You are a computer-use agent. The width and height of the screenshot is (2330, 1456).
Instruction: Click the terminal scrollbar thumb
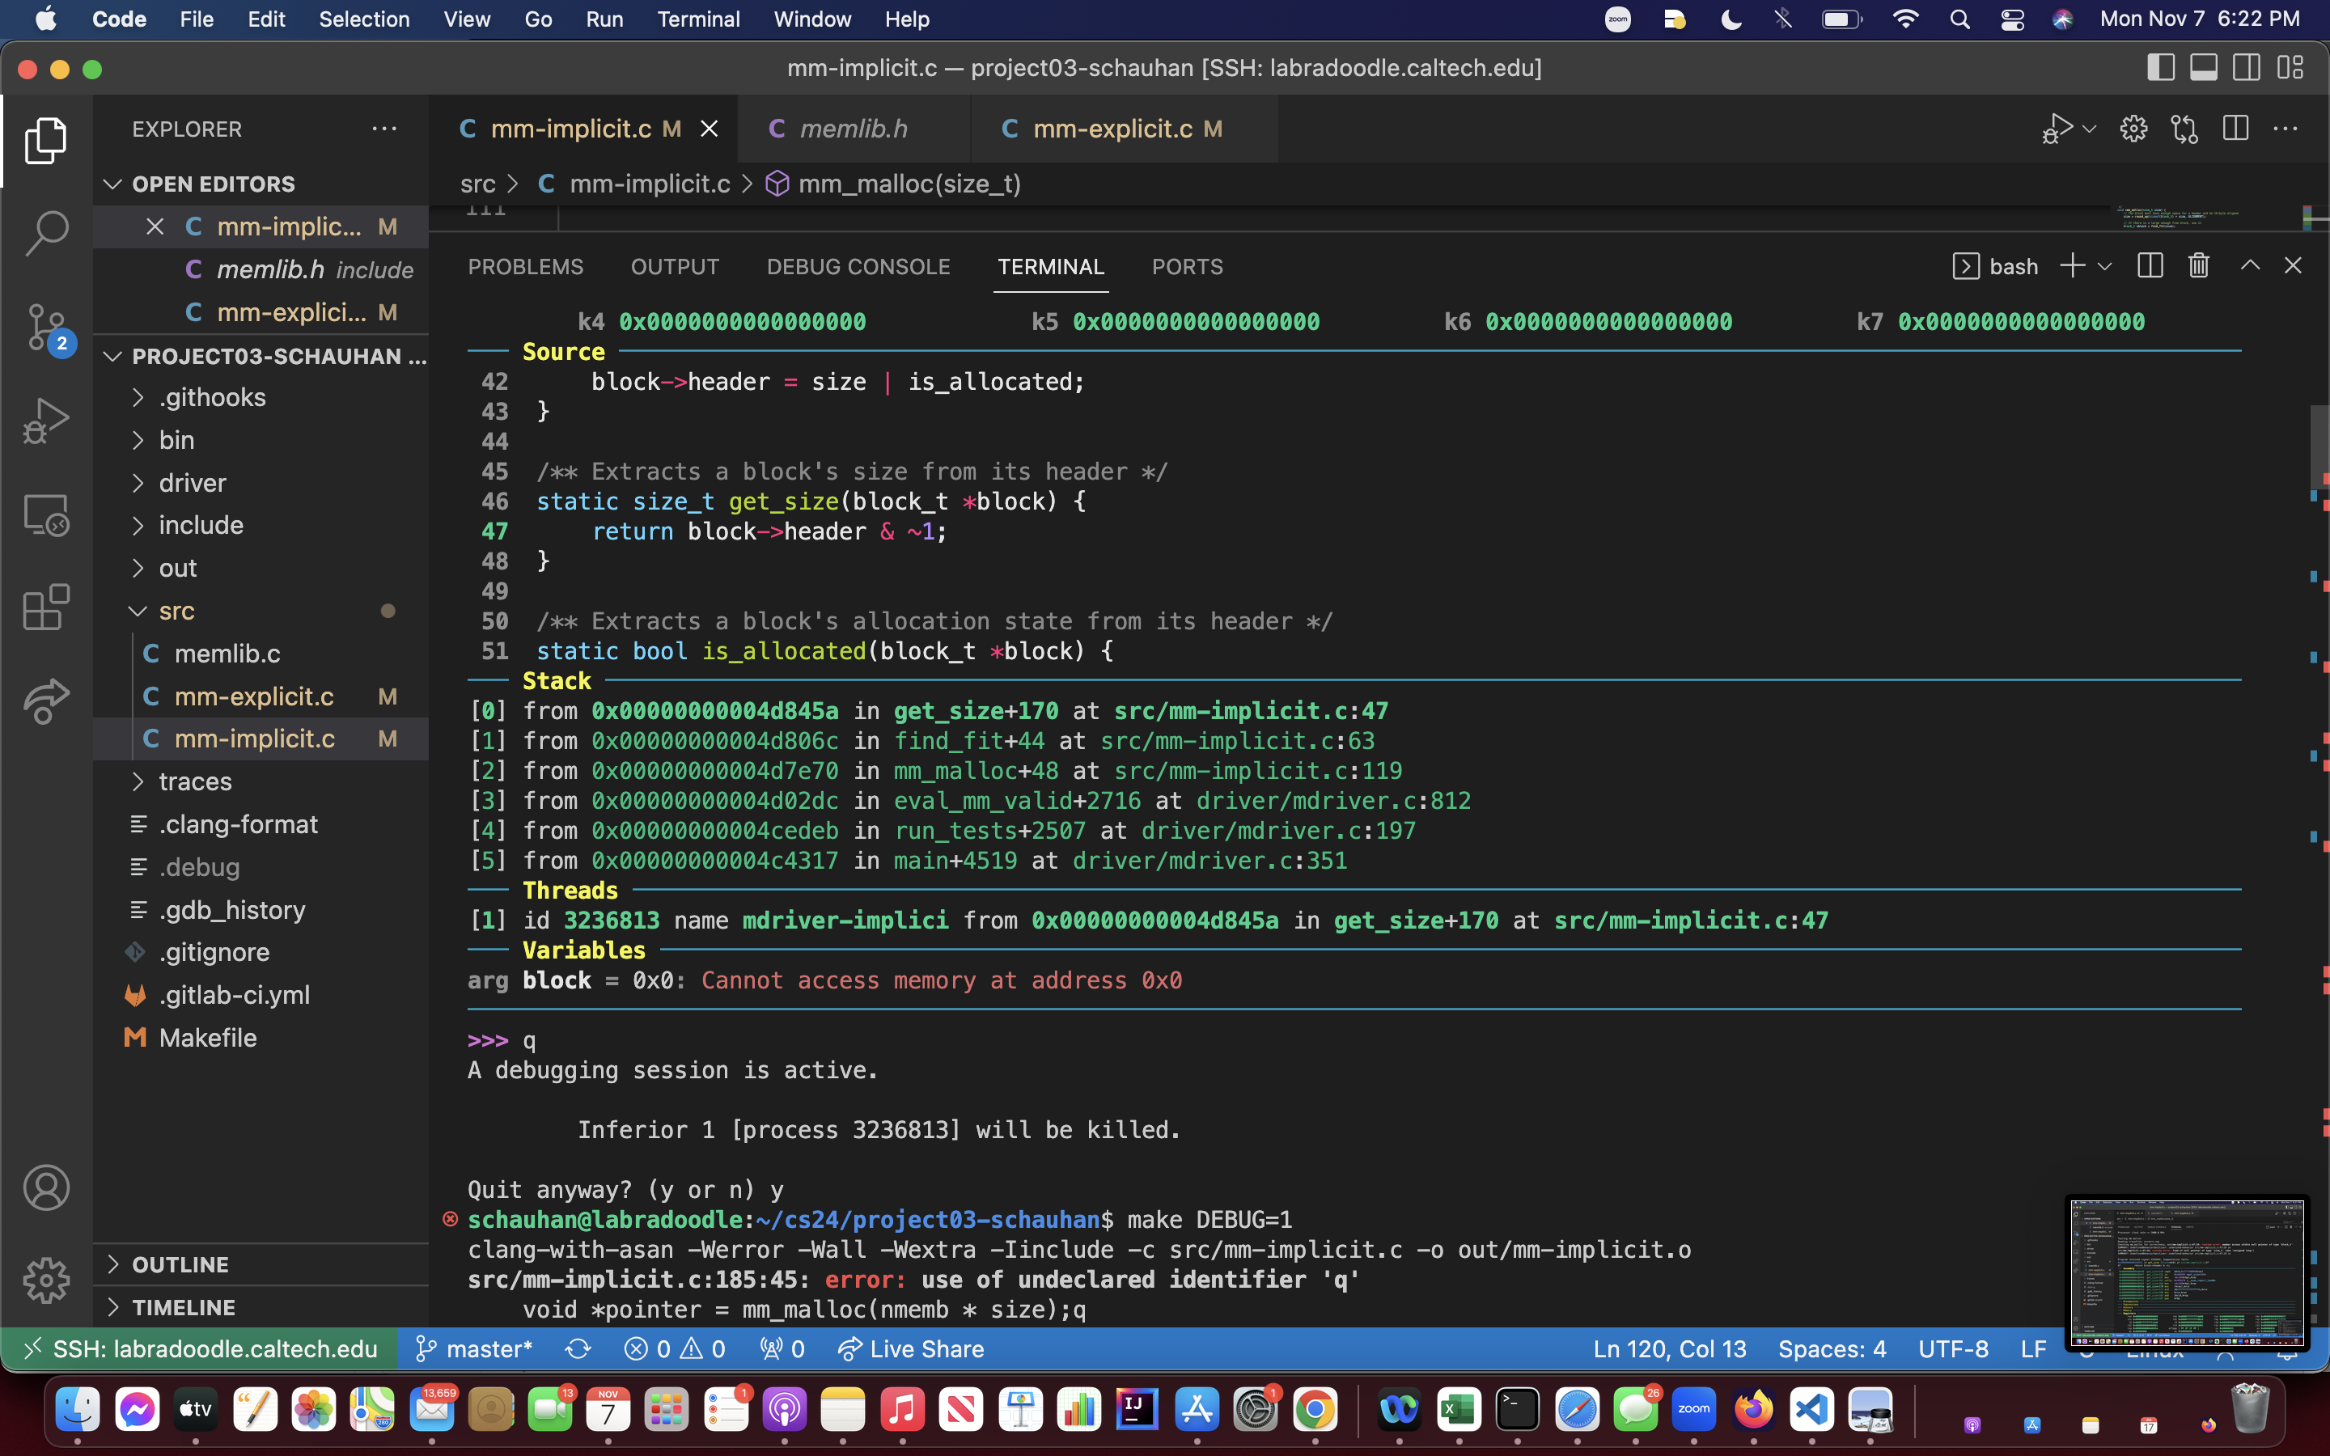pyautogui.click(x=2319, y=448)
